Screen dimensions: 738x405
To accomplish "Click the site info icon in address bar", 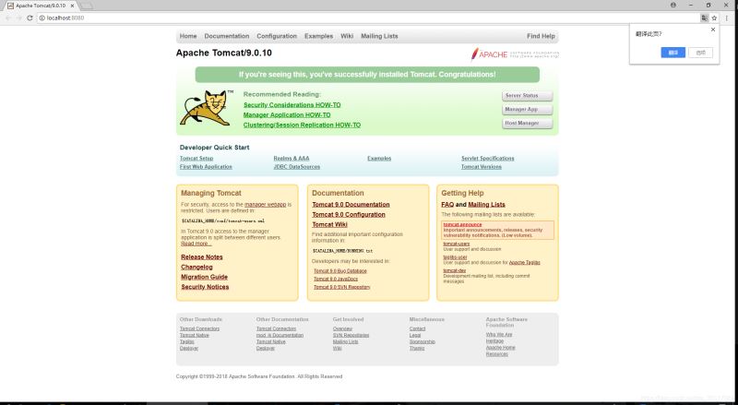I will pyautogui.click(x=42, y=18).
